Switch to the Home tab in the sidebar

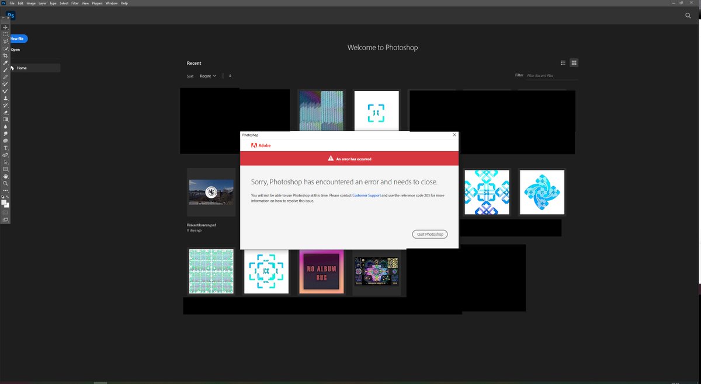[x=22, y=68]
